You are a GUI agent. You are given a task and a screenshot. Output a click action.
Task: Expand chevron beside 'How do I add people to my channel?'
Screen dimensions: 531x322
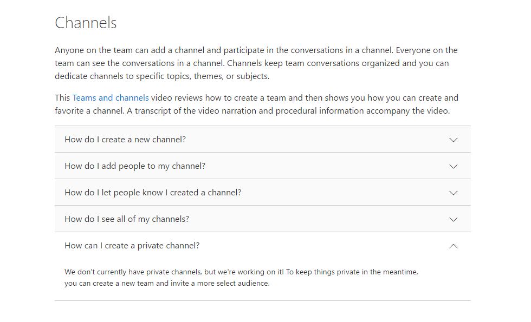pyautogui.click(x=454, y=166)
